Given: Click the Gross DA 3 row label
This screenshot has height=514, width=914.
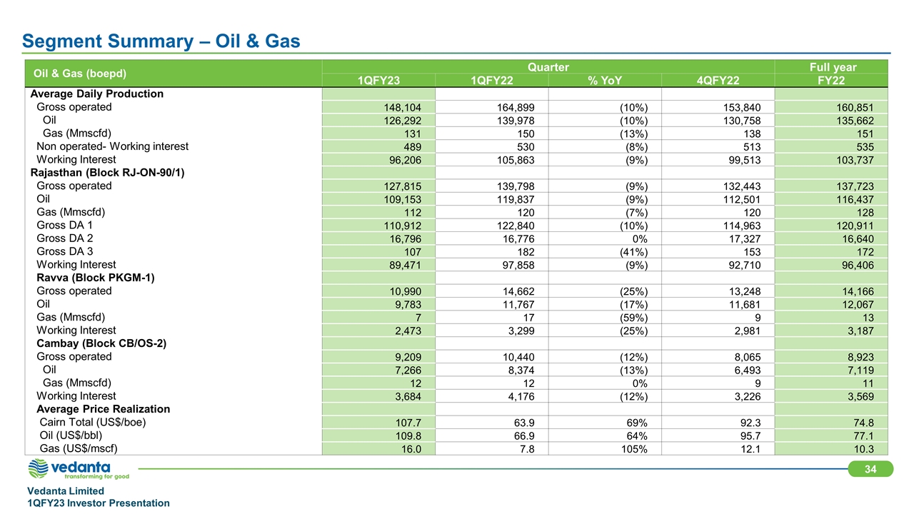Looking at the screenshot, I should pos(65,251).
